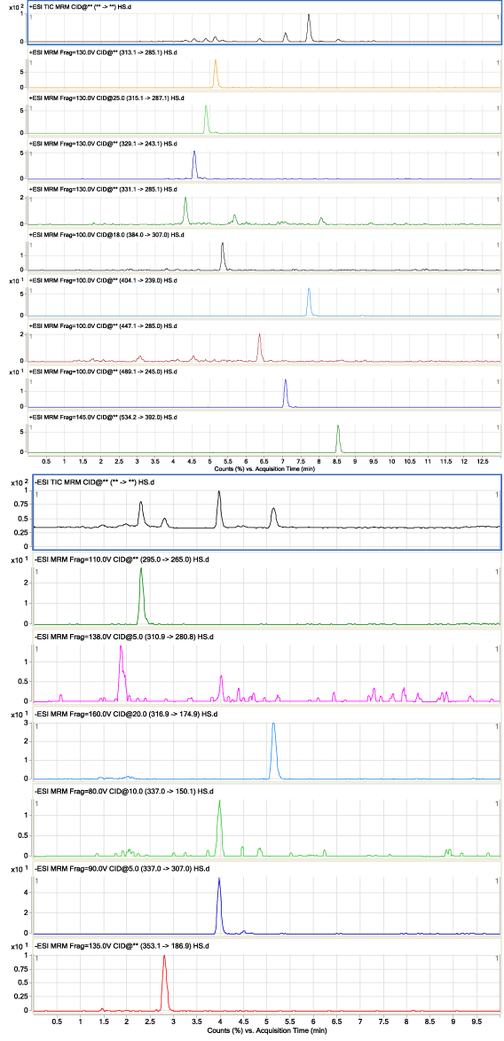Click the 315.1 -> 287.1 pane title

click(106, 98)
